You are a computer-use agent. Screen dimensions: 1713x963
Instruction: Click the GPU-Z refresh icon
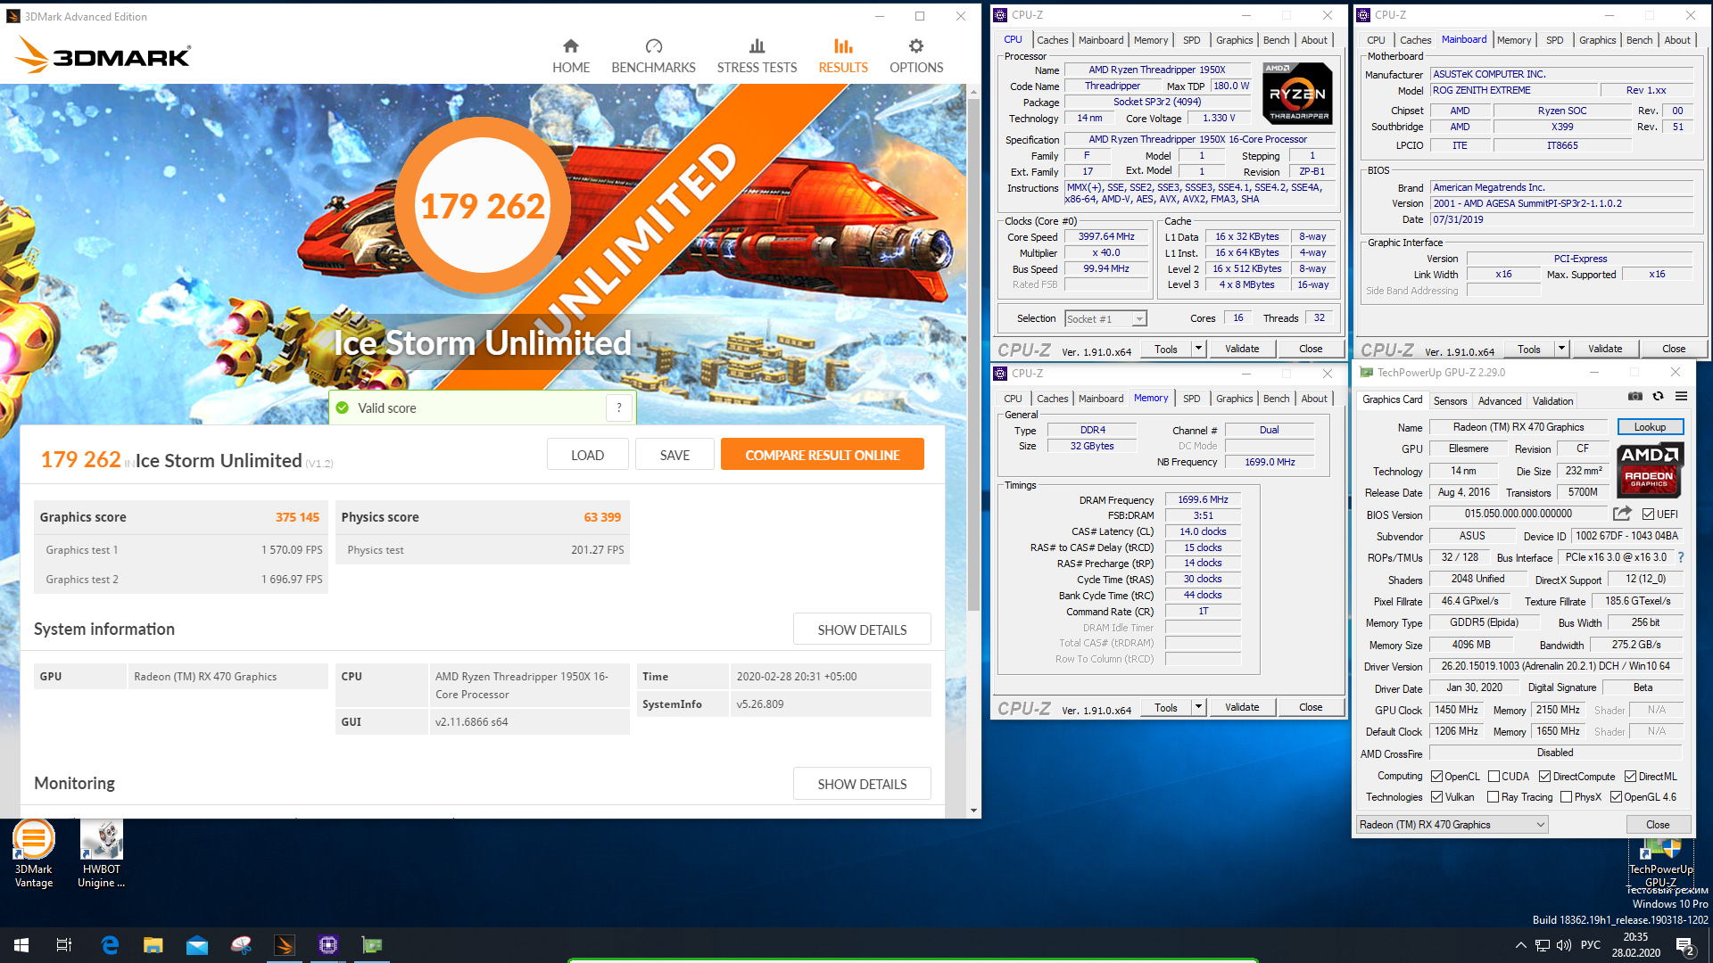(x=1658, y=396)
